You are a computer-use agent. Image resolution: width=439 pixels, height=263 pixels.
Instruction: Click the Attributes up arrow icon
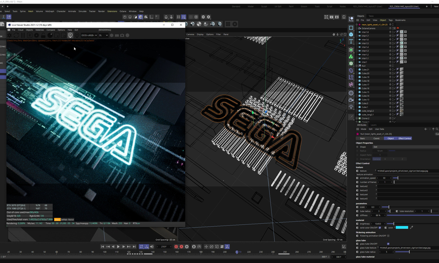433,129
